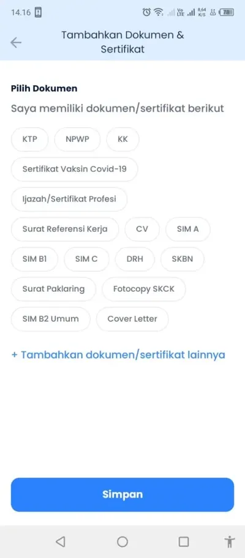Choose Sertifikat Vaksin Covid-19 chip

pyautogui.click(x=75, y=169)
